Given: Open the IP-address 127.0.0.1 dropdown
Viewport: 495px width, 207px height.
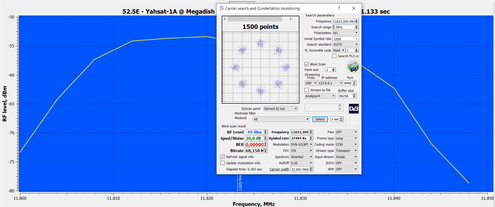Looking at the screenshot, I should coord(330,83).
